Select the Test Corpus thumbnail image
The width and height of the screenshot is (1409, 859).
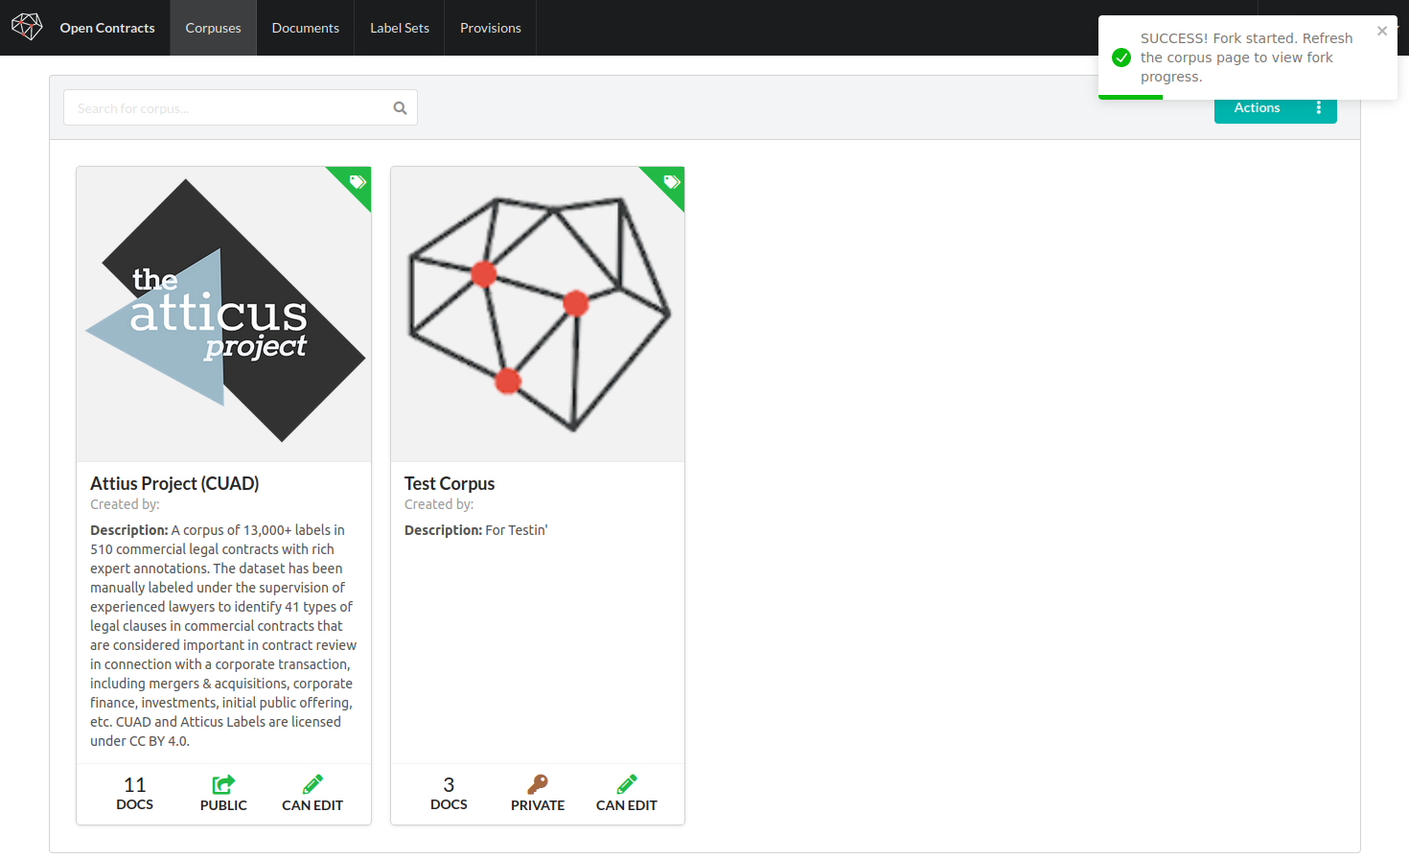pyautogui.click(x=538, y=314)
